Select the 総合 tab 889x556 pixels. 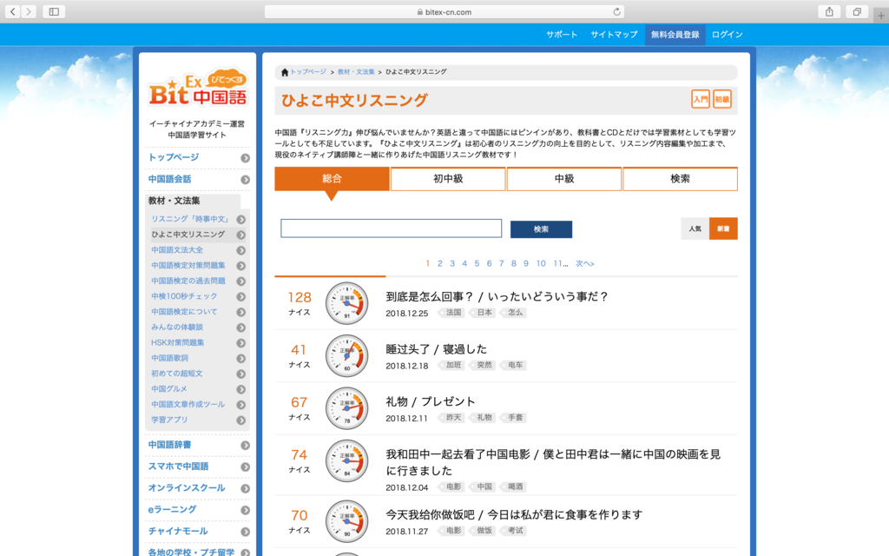(x=332, y=179)
